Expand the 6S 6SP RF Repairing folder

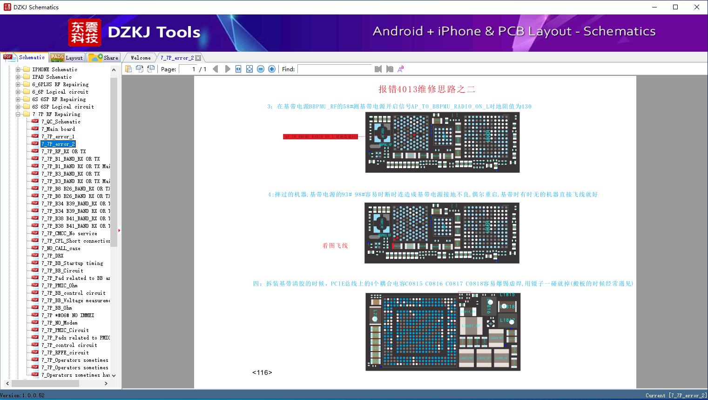[18, 99]
